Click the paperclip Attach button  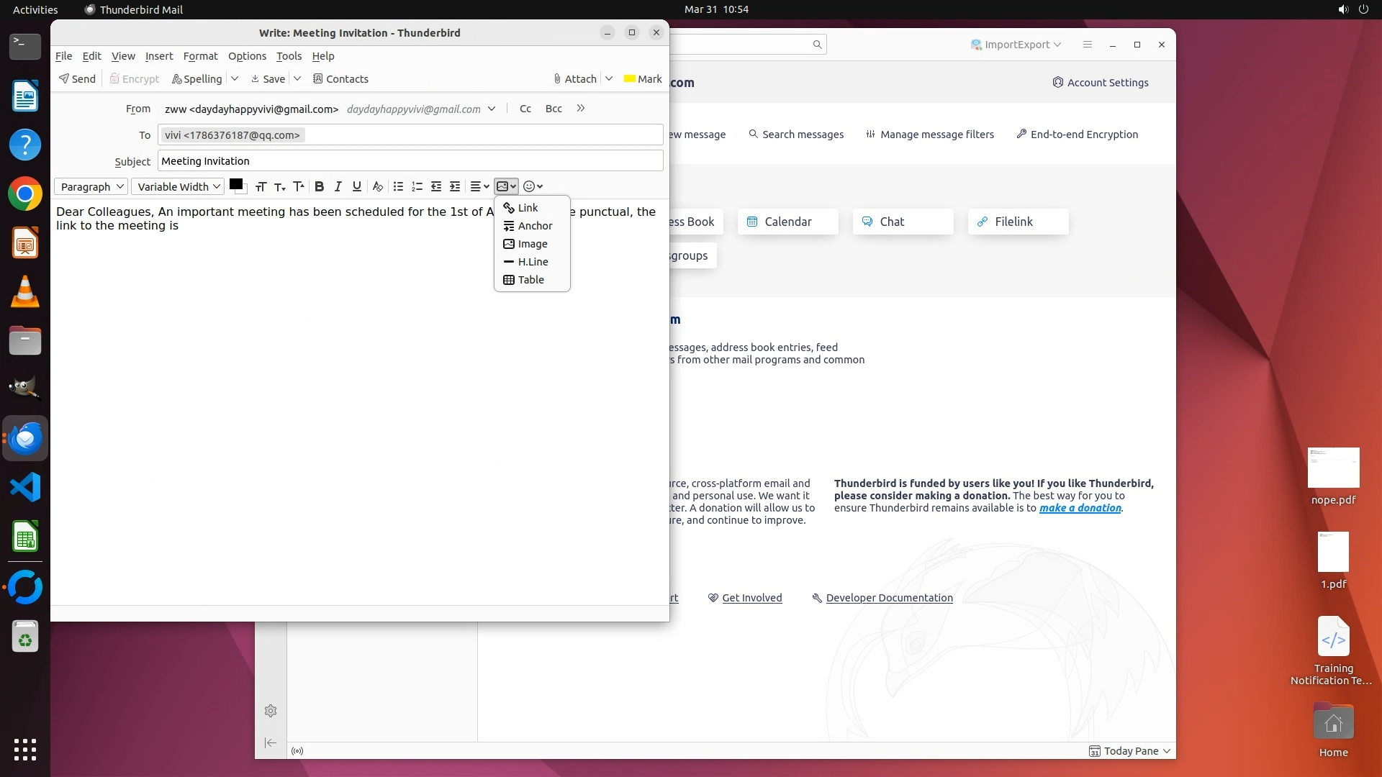click(575, 78)
